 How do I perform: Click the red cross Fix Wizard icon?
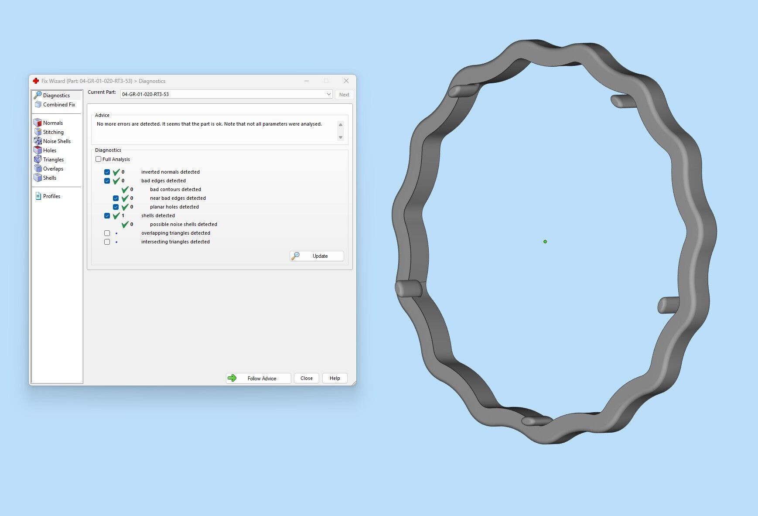(x=36, y=81)
